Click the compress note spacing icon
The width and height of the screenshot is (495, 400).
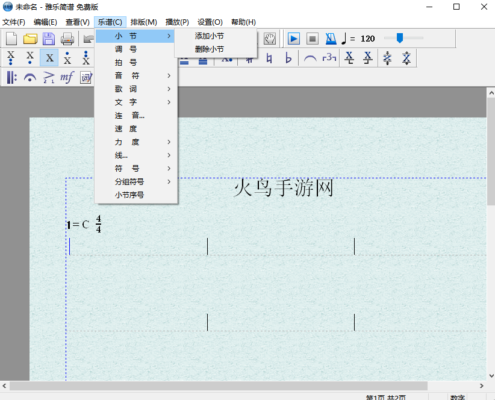pyautogui.click(x=387, y=58)
